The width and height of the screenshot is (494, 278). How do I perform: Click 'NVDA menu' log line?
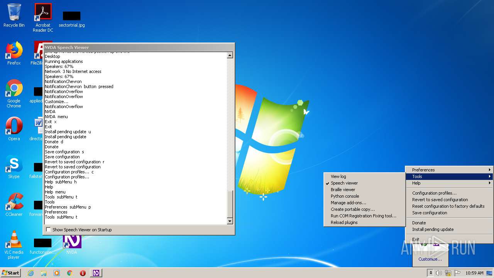tap(56, 117)
